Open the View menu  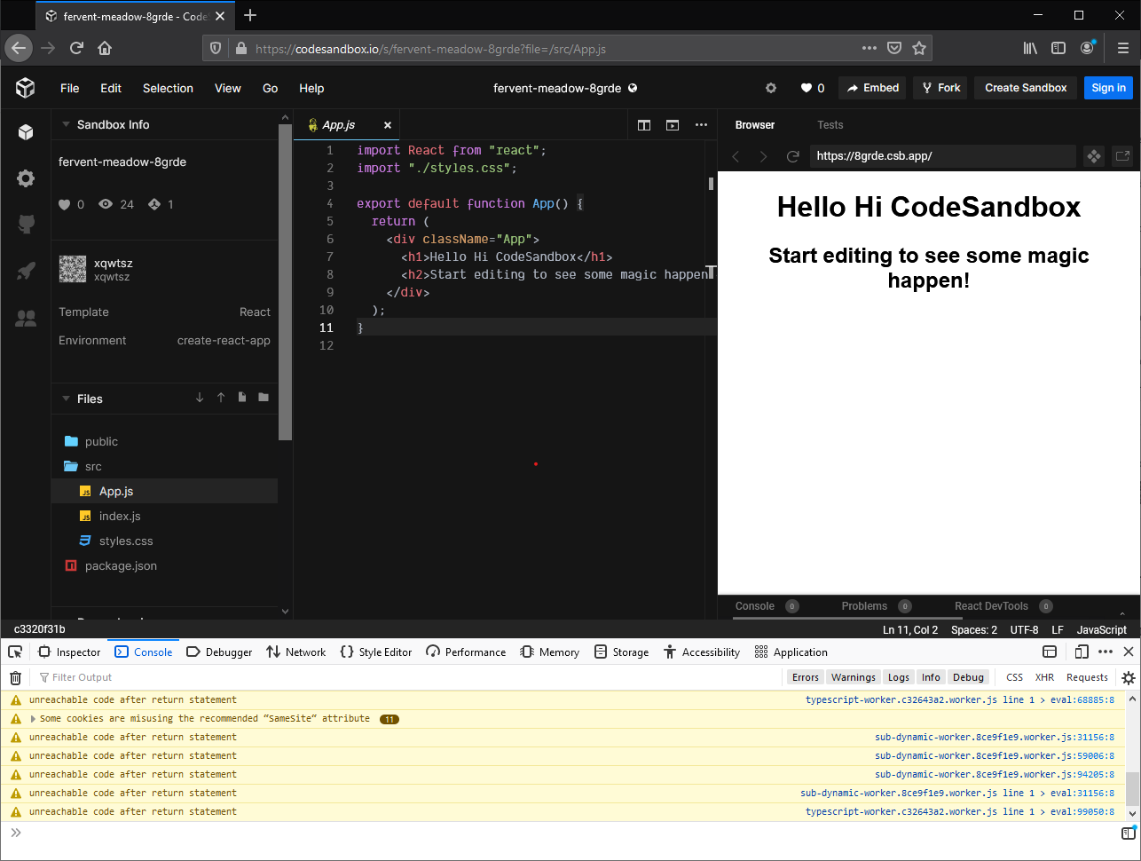pyautogui.click(x=228, y=88)
